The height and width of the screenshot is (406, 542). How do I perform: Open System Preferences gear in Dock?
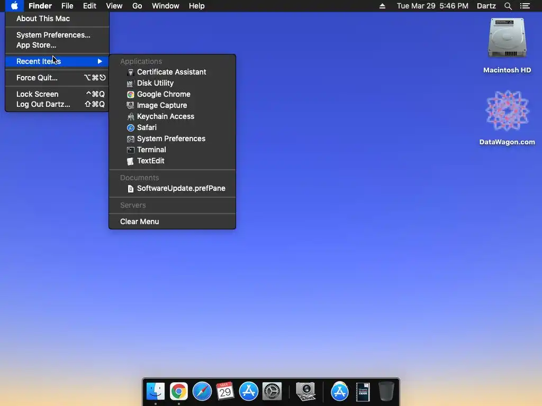point(272,392)
